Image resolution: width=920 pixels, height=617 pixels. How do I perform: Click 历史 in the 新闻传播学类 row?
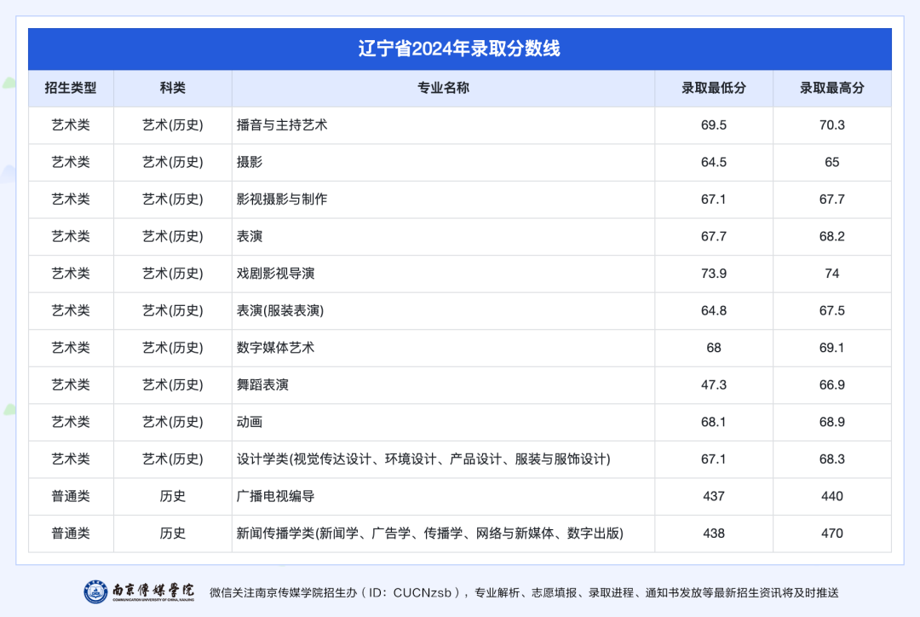[x=172, y=533]
